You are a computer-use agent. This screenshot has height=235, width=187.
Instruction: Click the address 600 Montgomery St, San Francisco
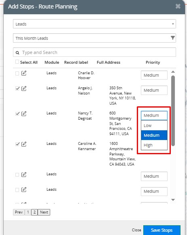click(x=121, y=123)
